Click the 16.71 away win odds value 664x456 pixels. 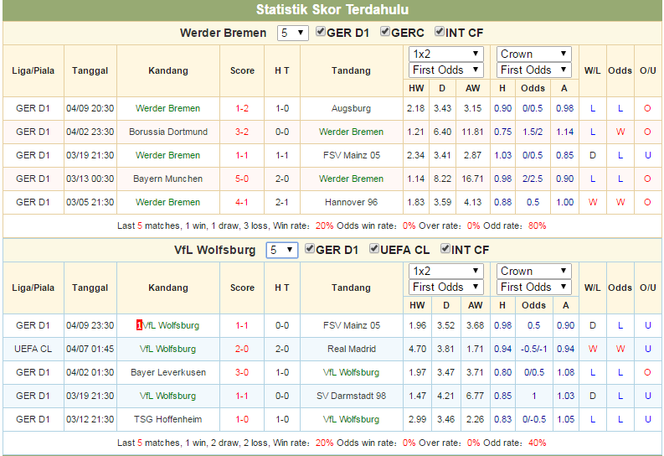tap(471, 179)
